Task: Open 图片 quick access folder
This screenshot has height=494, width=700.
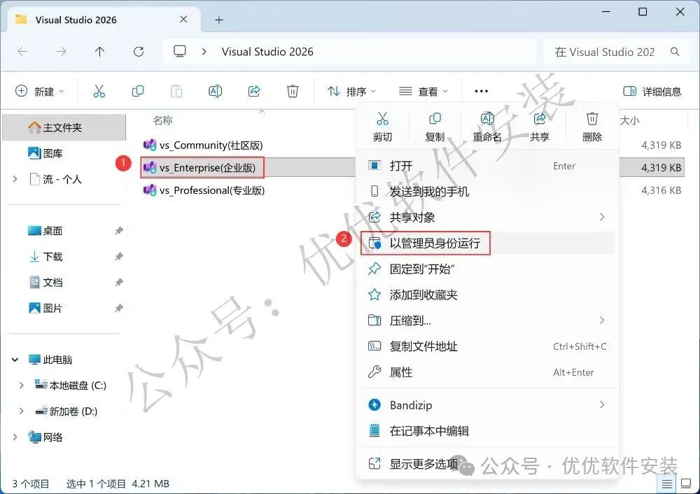Action: pos(45,309)
